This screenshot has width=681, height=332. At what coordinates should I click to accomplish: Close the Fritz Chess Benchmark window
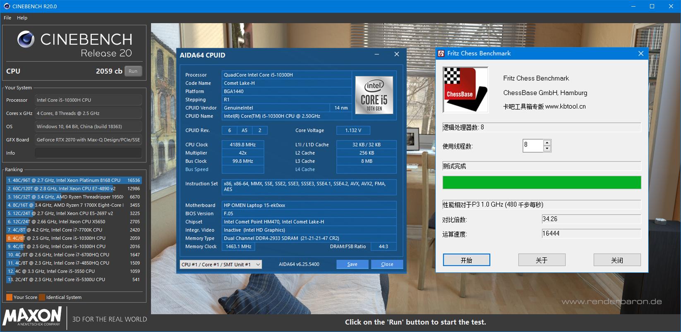tap(641, 53)
